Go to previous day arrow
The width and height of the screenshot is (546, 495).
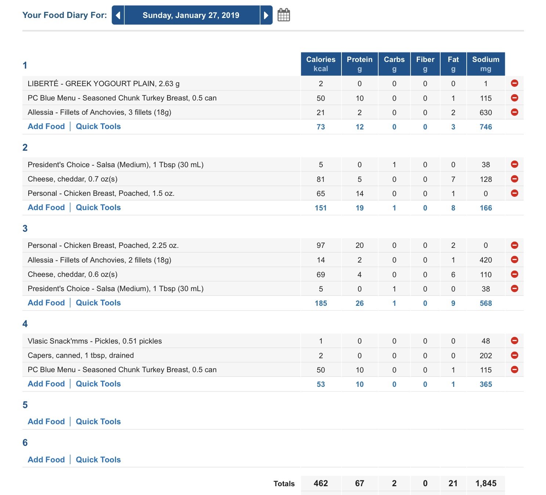coord(118,15)
